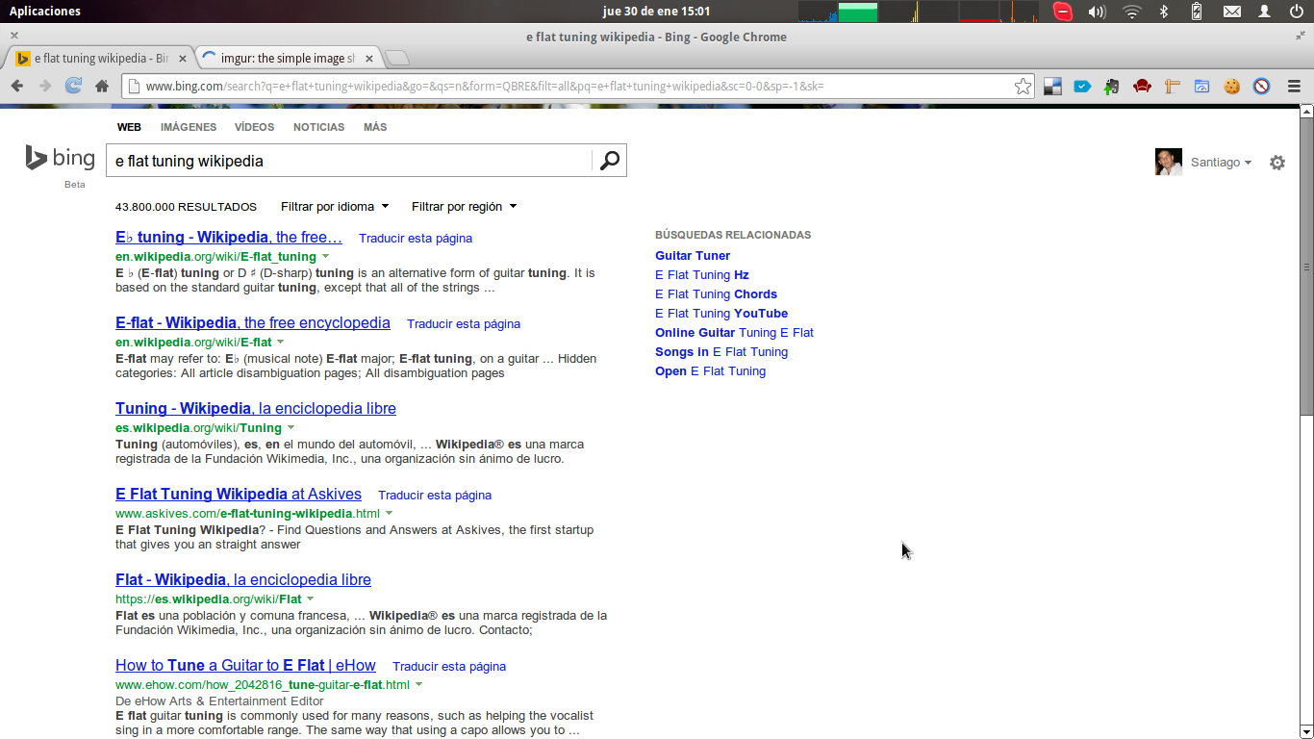
Task: Expand arrow next to askives.com URL
Action: coord(389,513)
